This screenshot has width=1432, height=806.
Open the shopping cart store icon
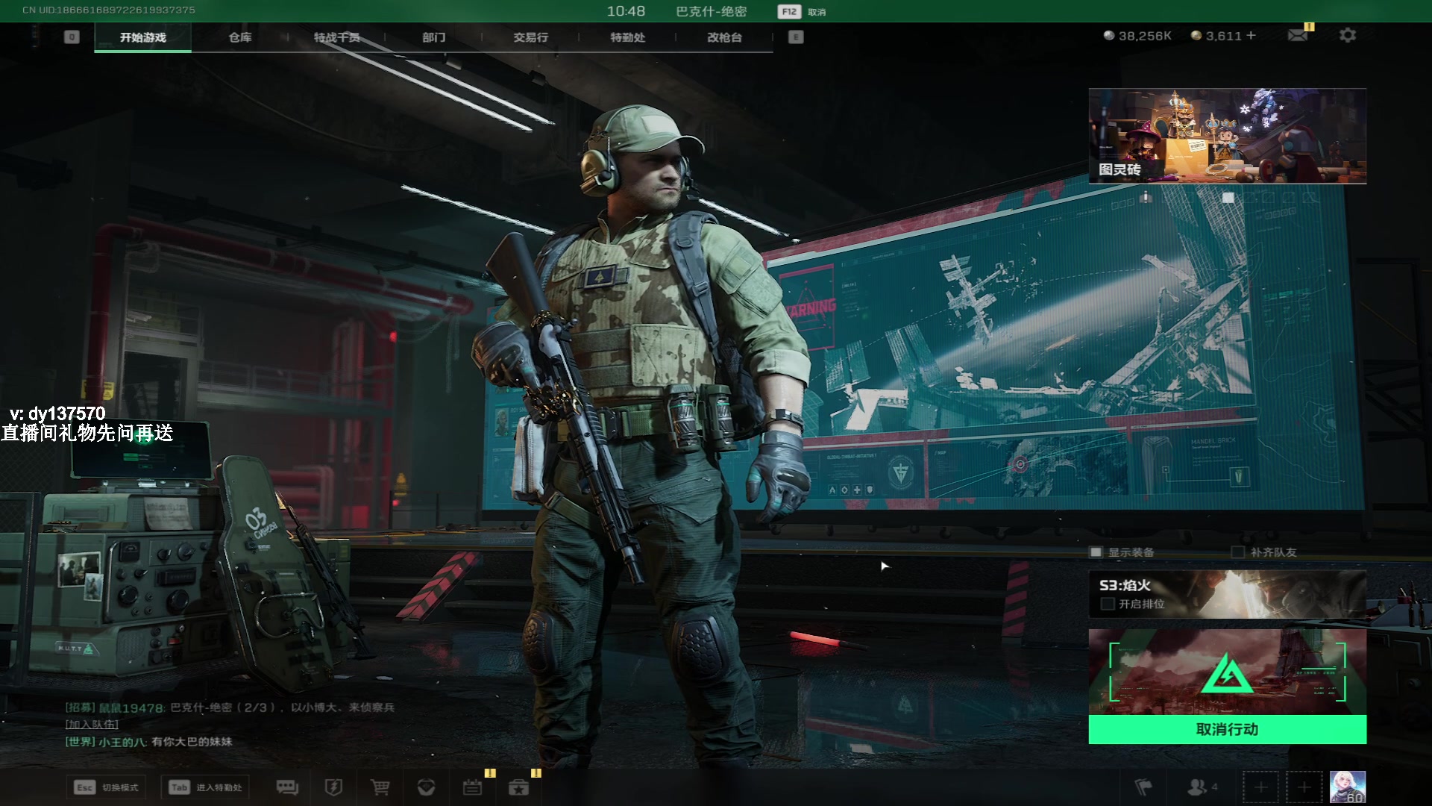[x=380, y=787]
